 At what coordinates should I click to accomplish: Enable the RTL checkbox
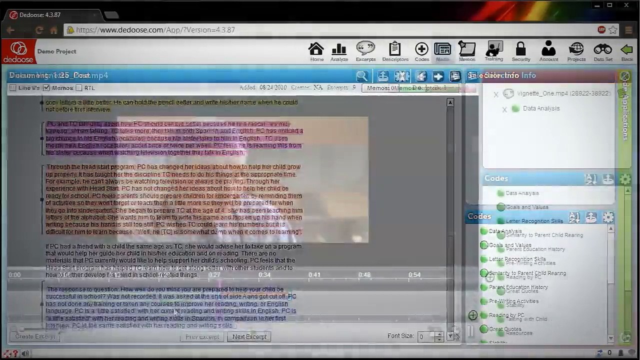point(79,88)
